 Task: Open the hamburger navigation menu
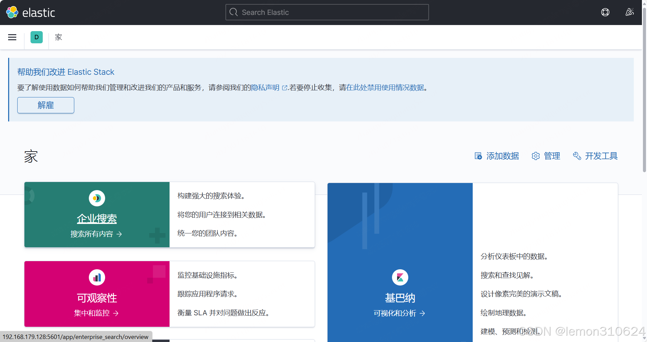click(x=12, y=37)
